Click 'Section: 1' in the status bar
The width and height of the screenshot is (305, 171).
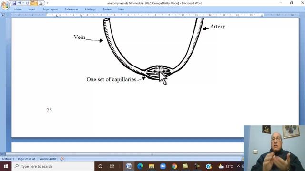(x=8, y=159)
